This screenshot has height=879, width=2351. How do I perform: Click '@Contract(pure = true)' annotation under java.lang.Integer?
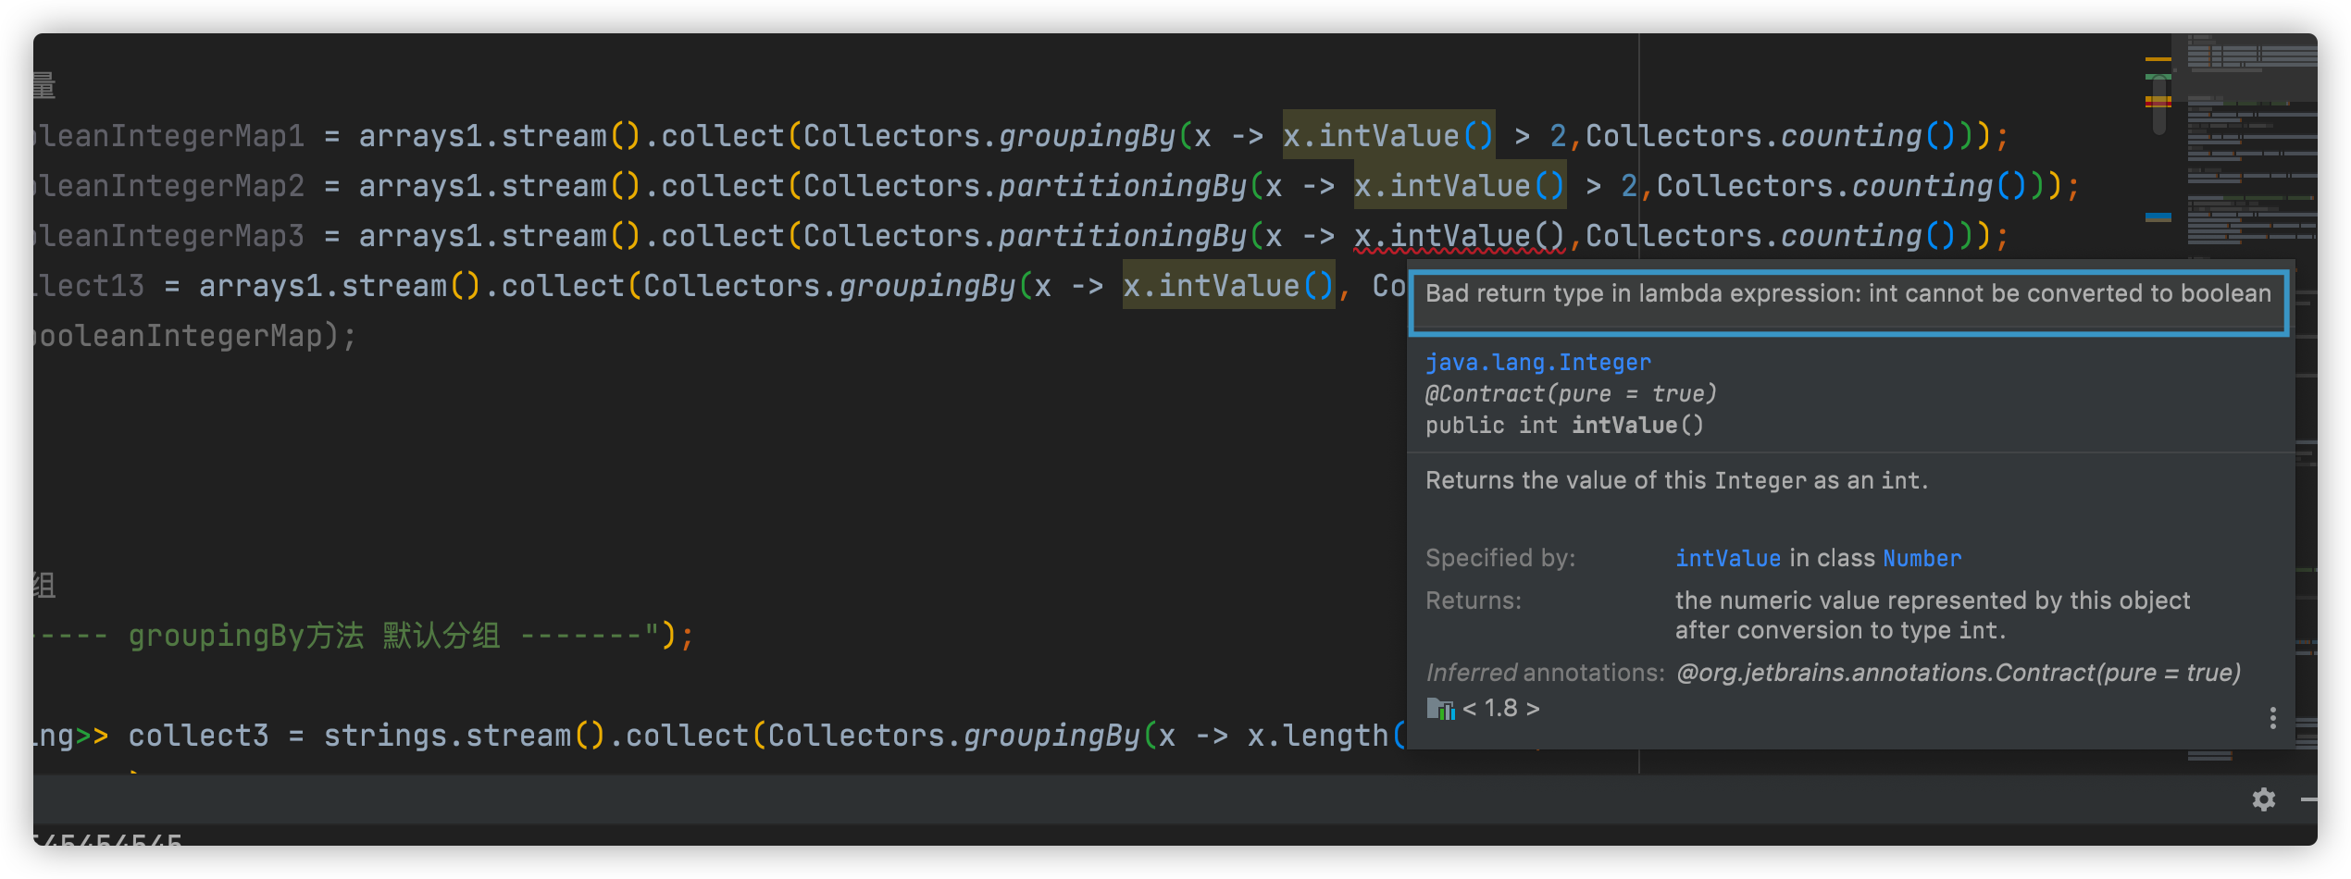pos(1571,394)
